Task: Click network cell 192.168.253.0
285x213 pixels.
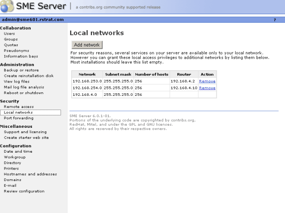Action: coord(87,81)
